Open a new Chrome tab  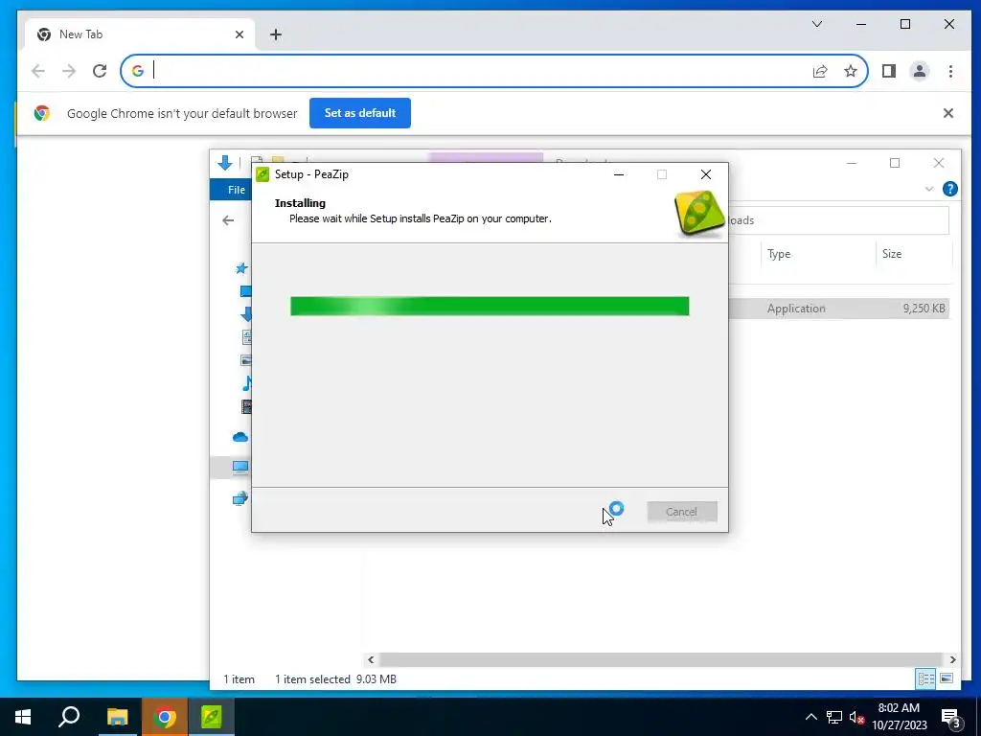click(276, 34)
